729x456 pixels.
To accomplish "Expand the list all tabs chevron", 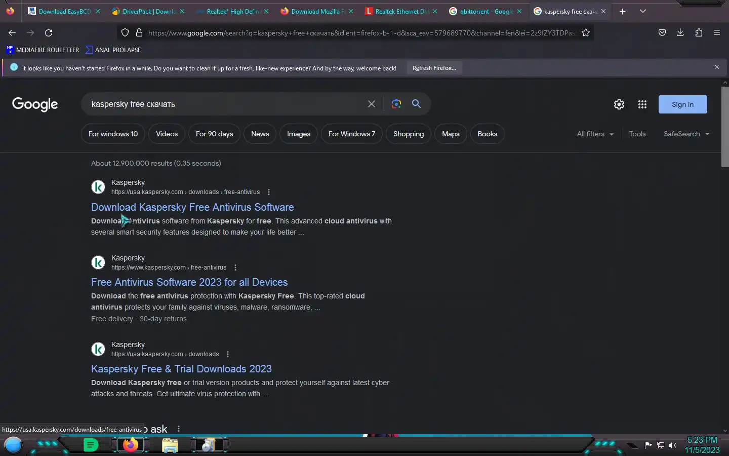I will click(x=643, y=11).
